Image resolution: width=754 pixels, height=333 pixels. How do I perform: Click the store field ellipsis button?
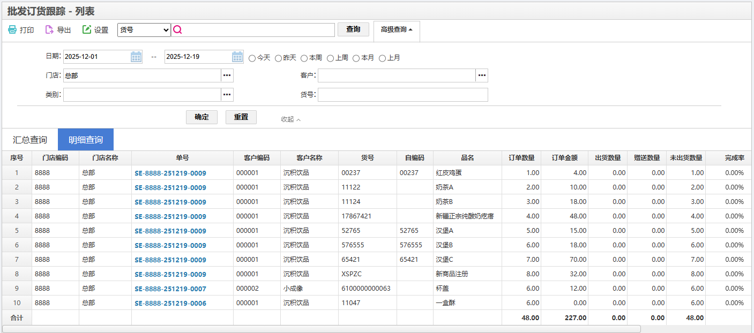tap(227, 75)
